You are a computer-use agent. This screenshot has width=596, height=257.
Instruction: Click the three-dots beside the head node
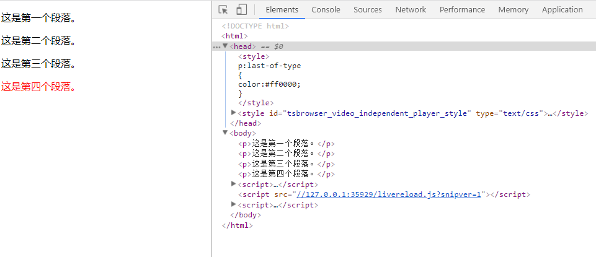[216, 46]
